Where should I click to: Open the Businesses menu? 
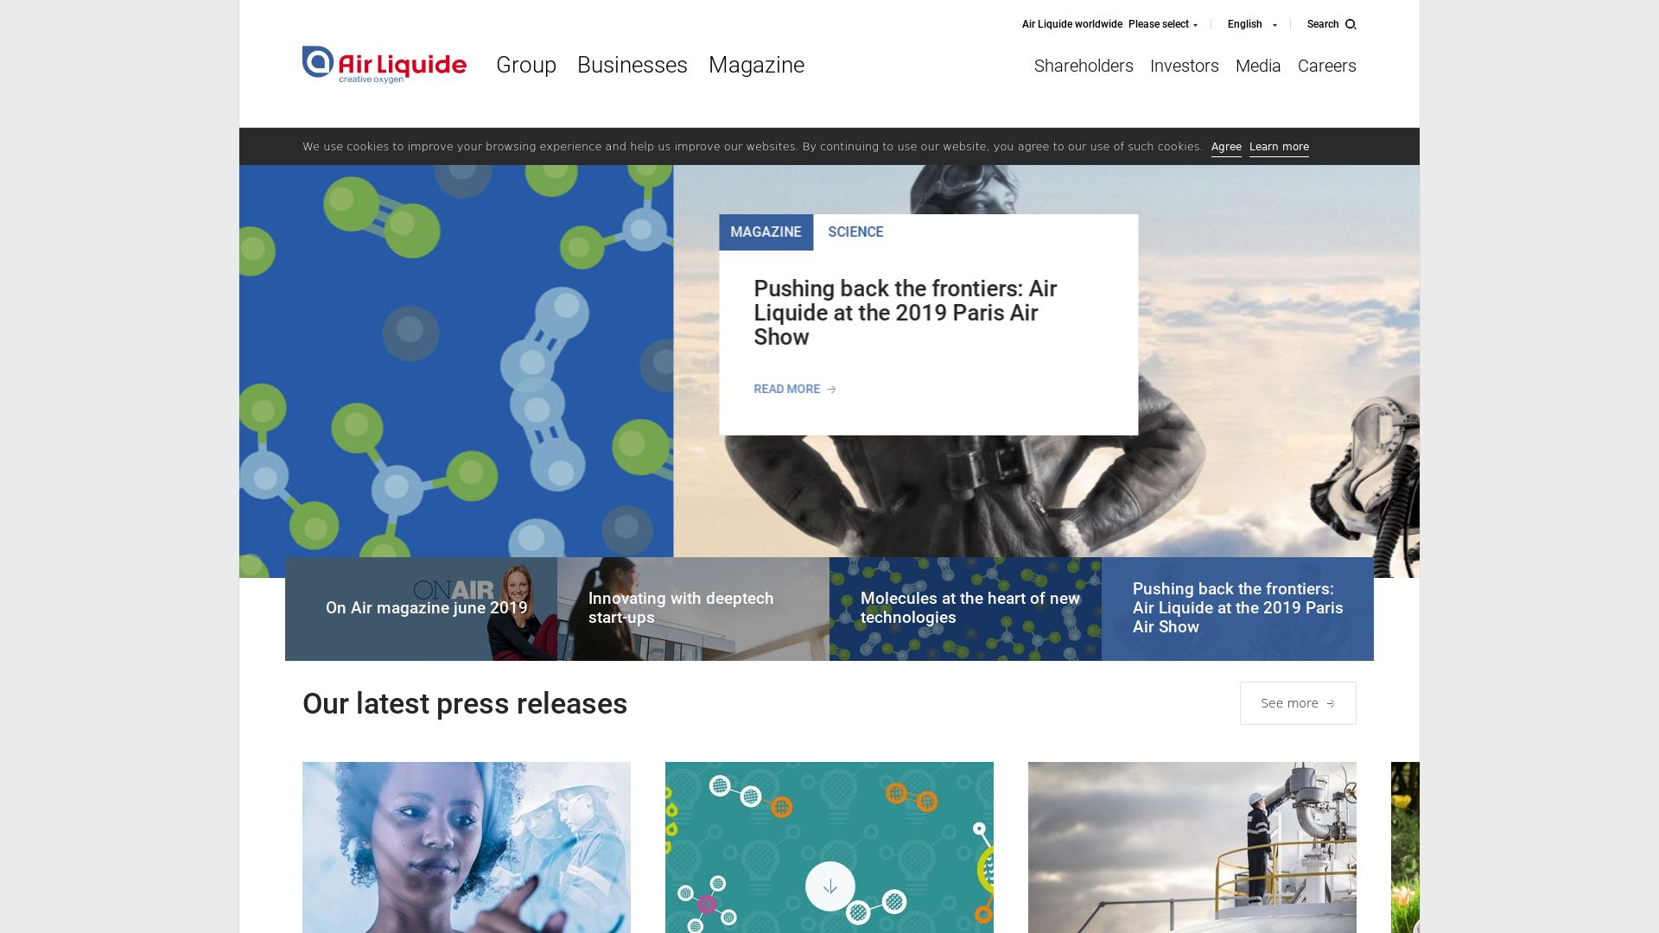point(632,65)
